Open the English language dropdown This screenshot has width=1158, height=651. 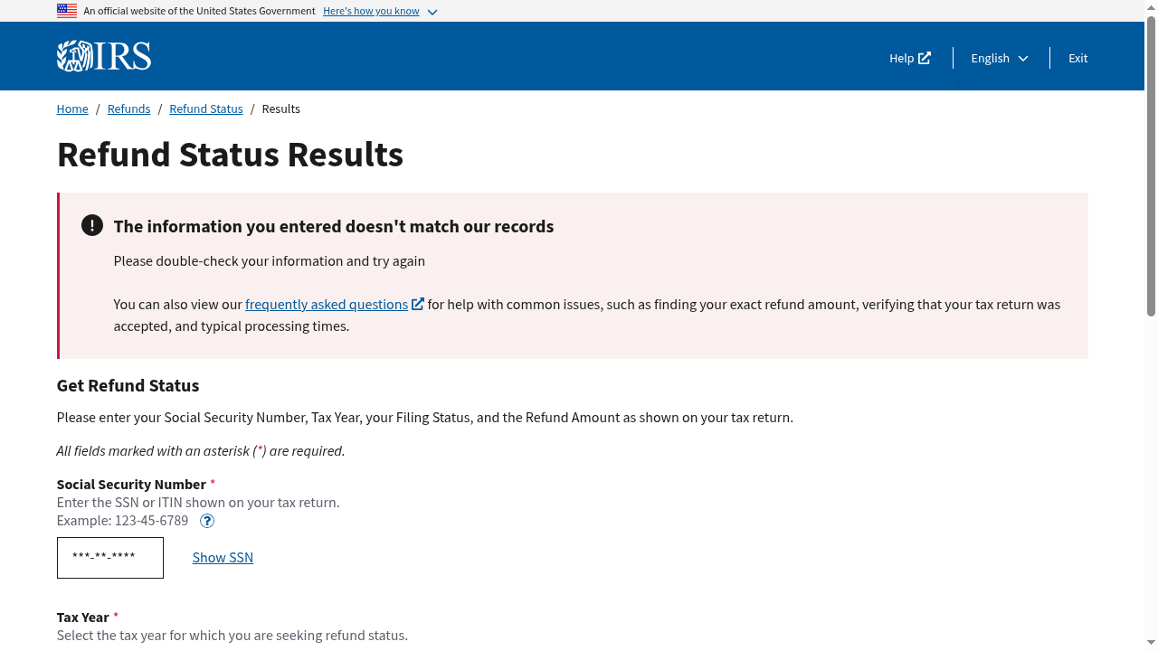pos(1000,58)
